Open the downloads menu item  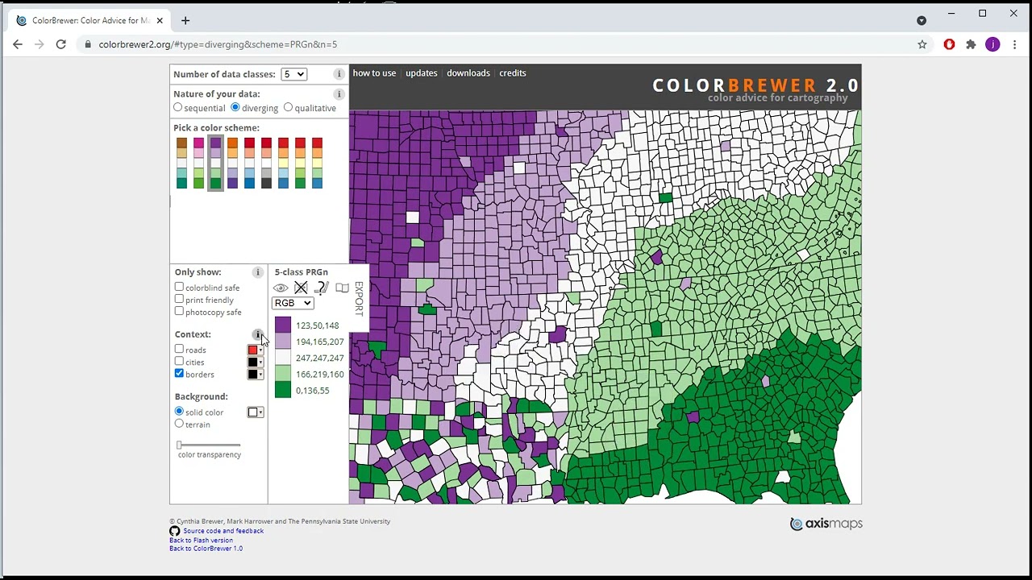point(468,73)
